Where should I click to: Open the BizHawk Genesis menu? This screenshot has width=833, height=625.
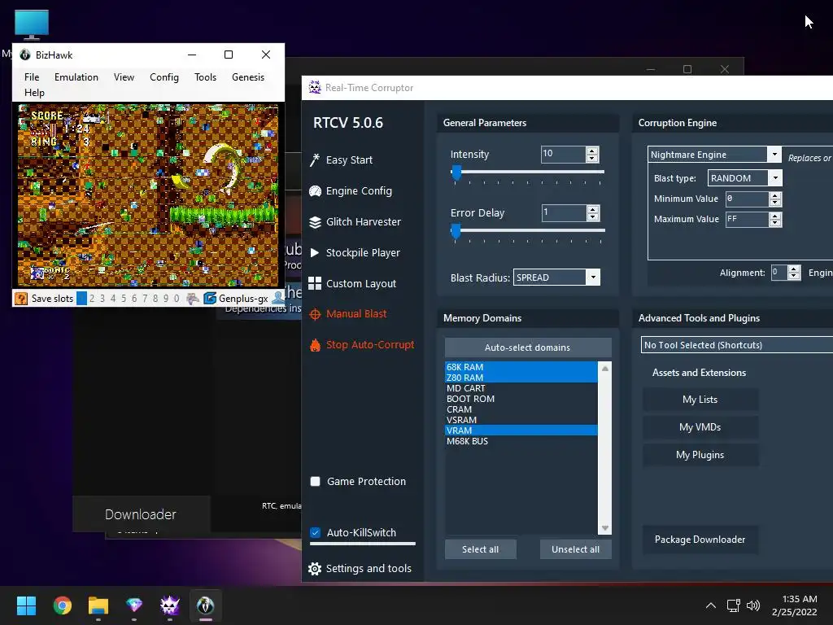point(247,77)
